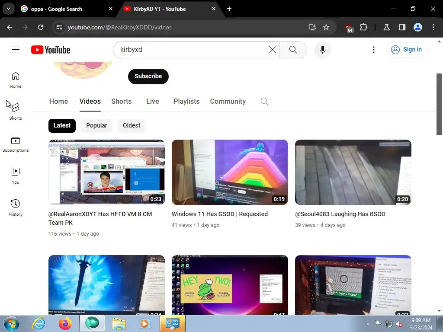Image resolution: width=443 pixels, height=332 pixels.
Task: Open 'Windows 11 Has GSOD | Requested' title
Action: [219, 214]
